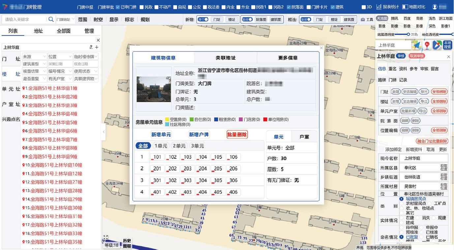The width and height of the screenshot is (454, 250).
Task: Expand the 来源 dropdown filter
Action: (34, 57)
